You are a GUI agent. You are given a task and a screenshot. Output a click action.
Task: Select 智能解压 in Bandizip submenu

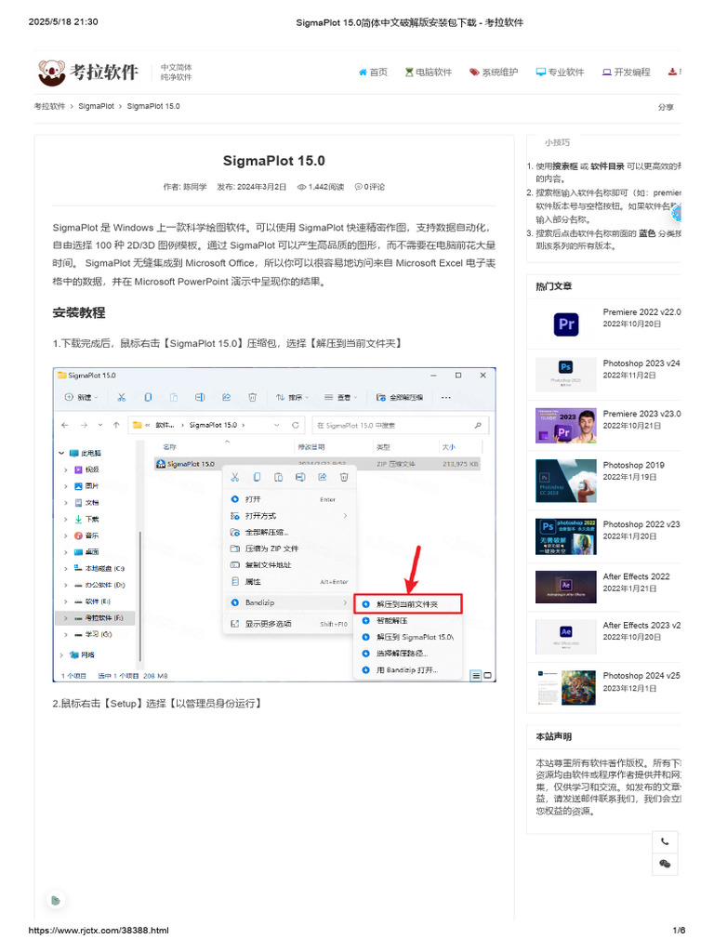(408, 621)
